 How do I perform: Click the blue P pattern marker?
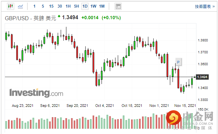coord(178,62)
